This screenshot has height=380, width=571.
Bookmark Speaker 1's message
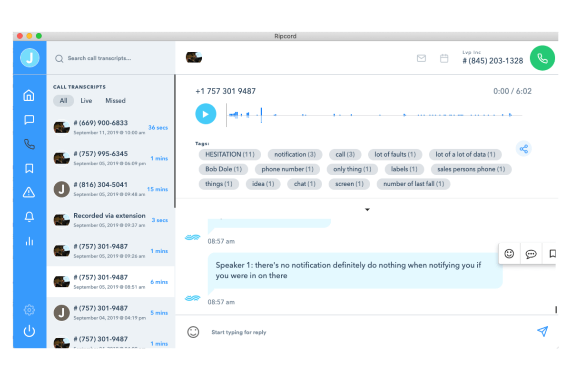(551, 254)
